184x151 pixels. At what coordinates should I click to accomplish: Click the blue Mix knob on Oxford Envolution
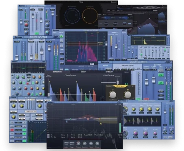click(165, 130)
